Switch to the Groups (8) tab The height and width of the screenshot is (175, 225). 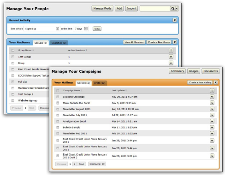[x=41, y=43]
